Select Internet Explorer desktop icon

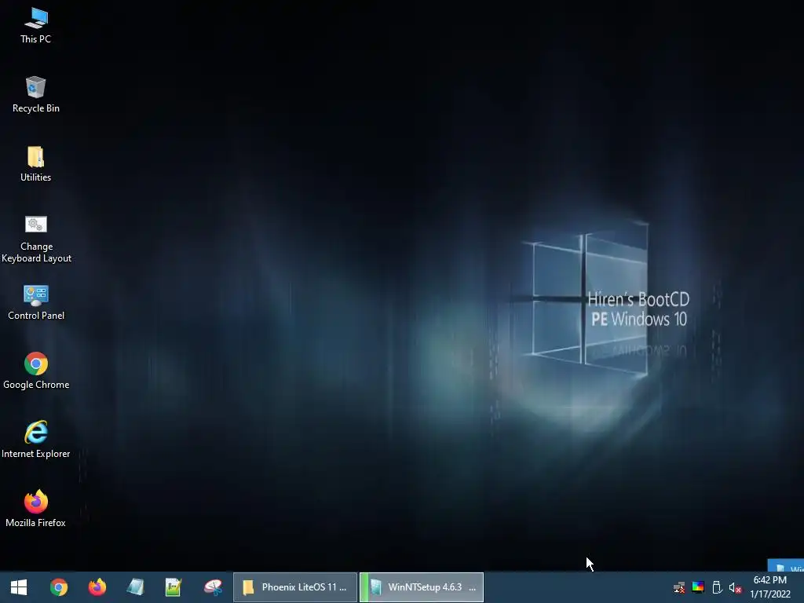[36, 440]
